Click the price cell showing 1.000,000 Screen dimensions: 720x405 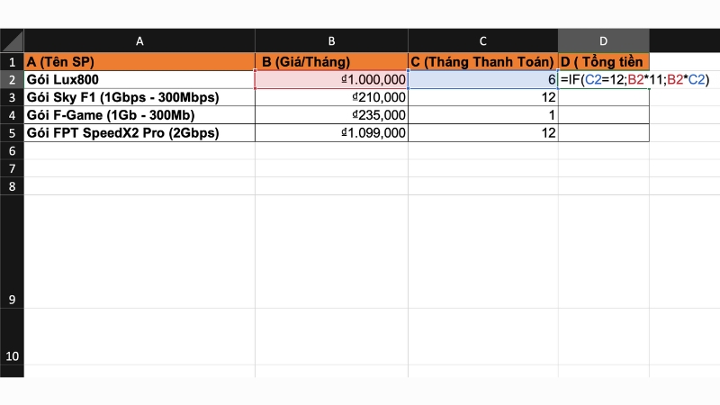pos(331,80)
